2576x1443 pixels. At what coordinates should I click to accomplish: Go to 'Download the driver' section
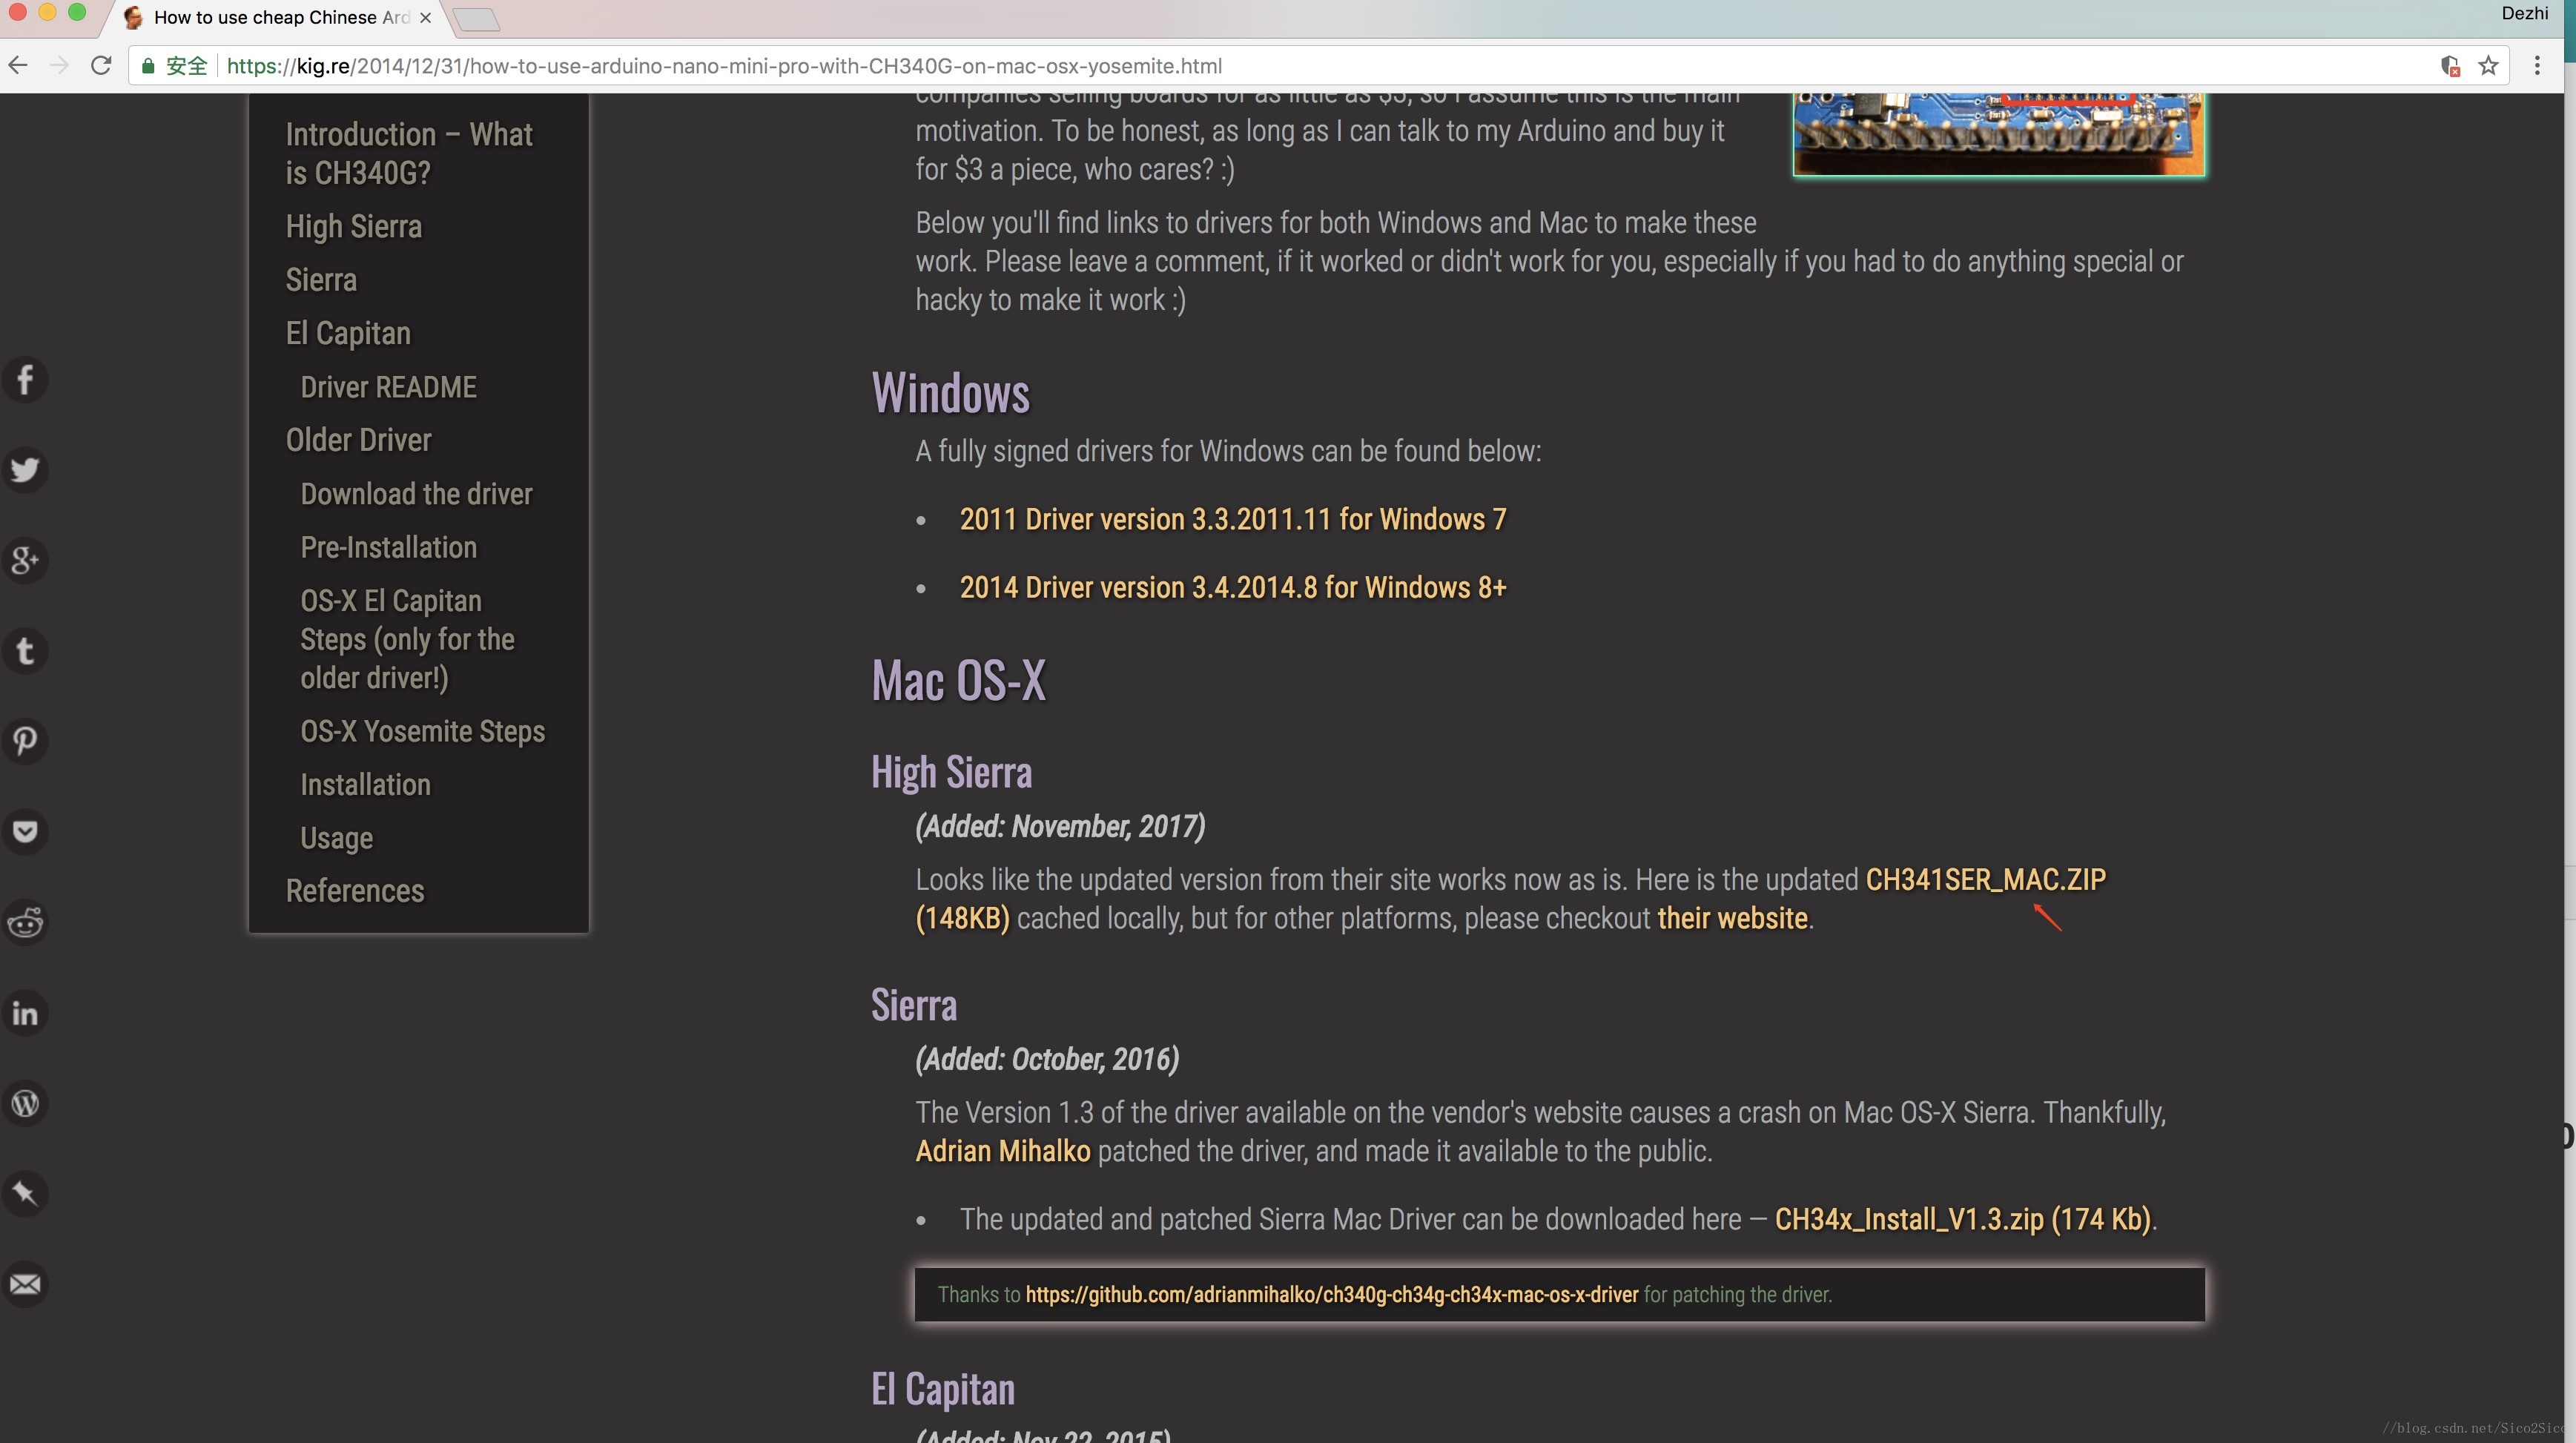[x=416, y=494]
